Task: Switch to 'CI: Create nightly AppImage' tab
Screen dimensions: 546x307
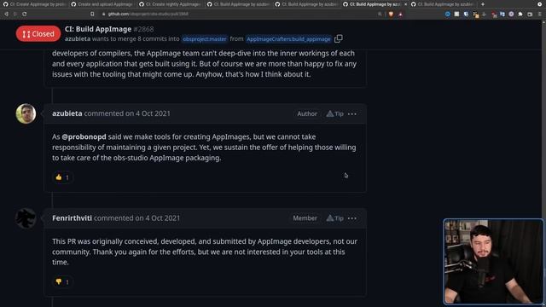Action: [x=170, y=4]
